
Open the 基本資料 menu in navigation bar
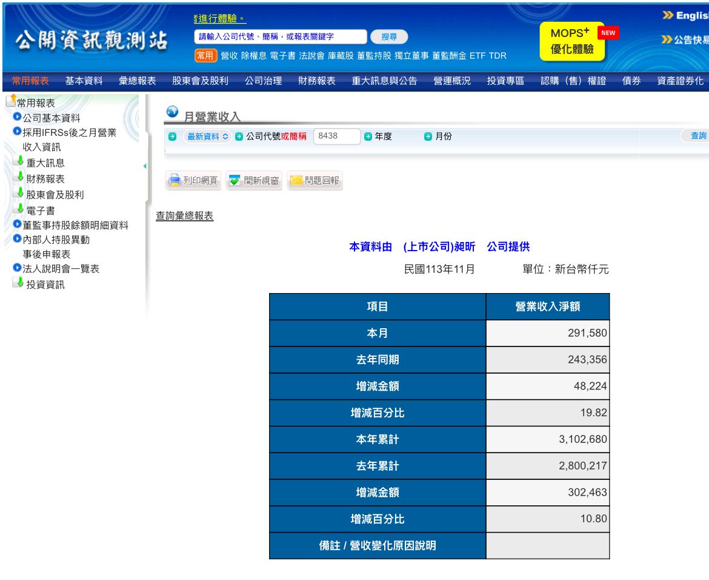coord(84,81)
